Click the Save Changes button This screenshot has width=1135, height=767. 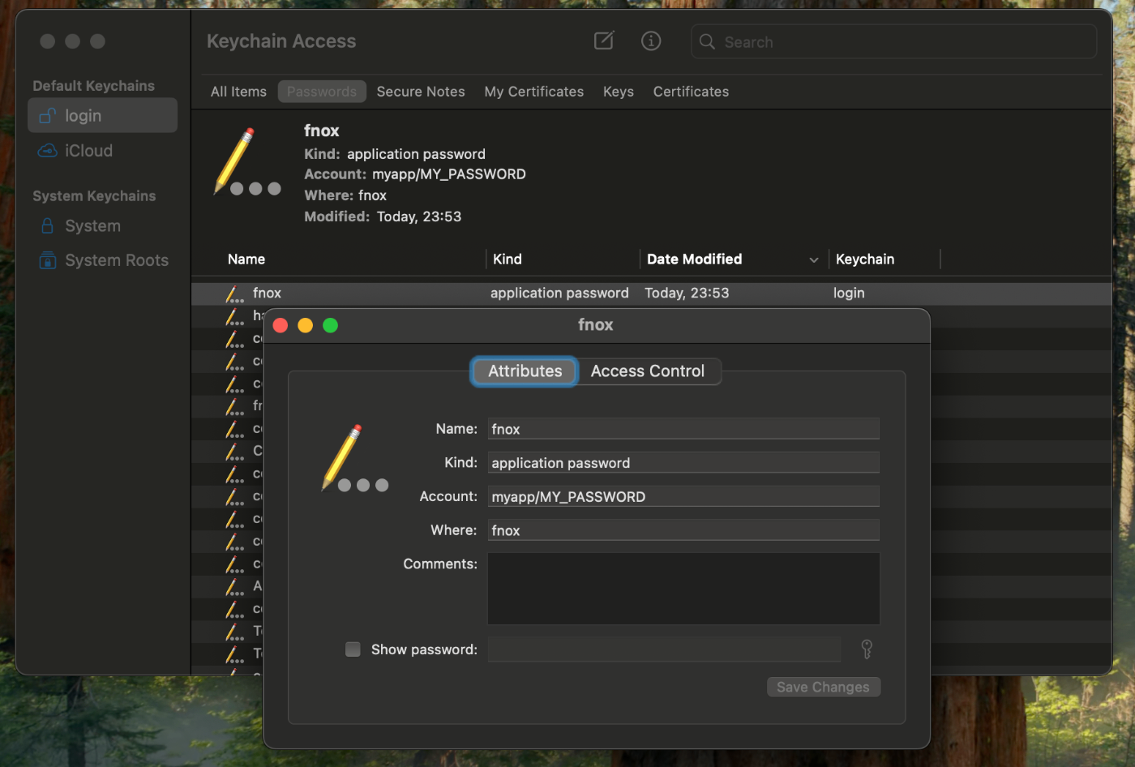tap(823, 688)
